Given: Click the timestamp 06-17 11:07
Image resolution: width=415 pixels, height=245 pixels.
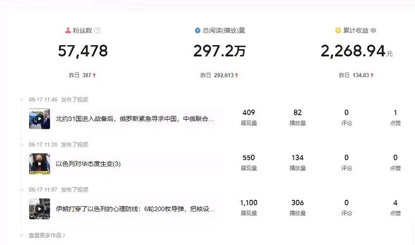Looking at the screenshot, I should [43, 190].
